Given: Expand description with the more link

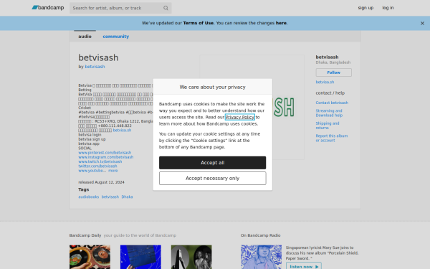Looking at the screenshot, I should tap(113, 171).
